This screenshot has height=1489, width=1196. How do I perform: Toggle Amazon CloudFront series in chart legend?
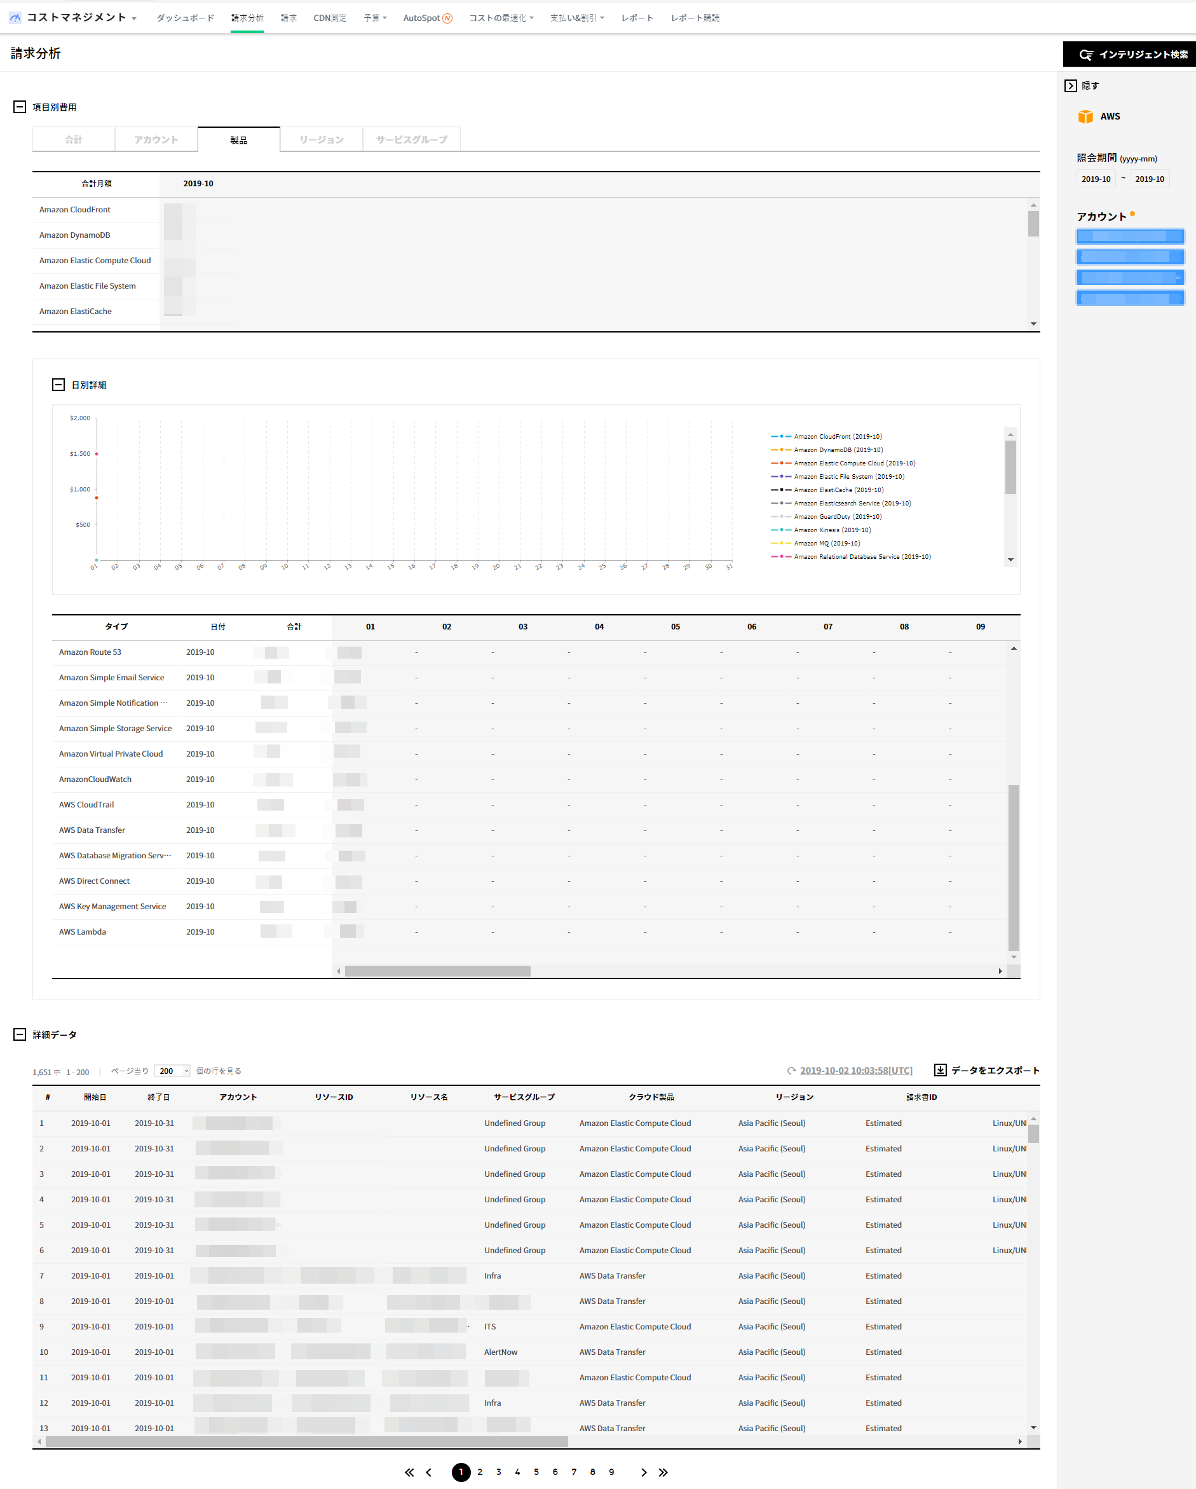[837, 437]
